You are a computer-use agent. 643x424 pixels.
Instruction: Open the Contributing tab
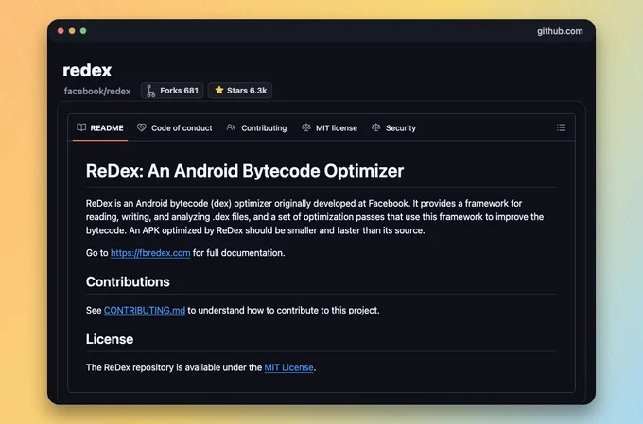pyautogui.click(x=256, y=128)
